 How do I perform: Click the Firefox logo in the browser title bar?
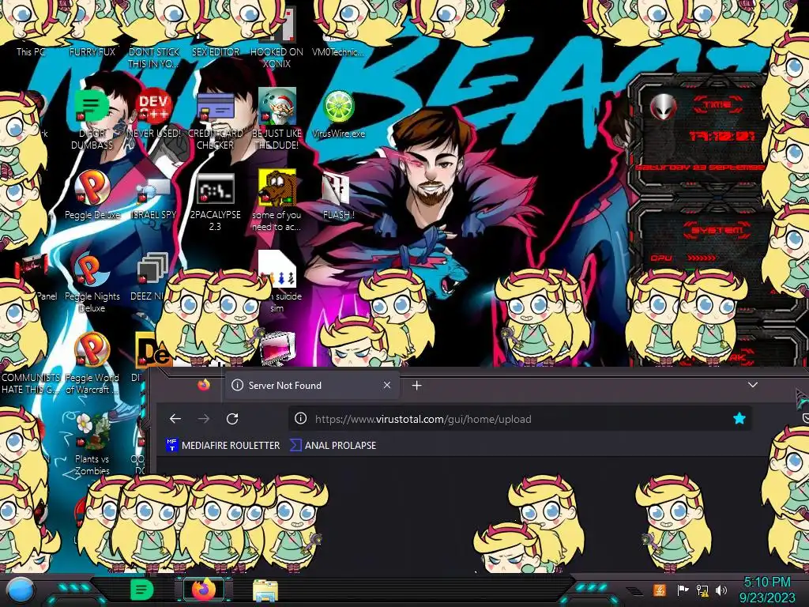point(204,385)
